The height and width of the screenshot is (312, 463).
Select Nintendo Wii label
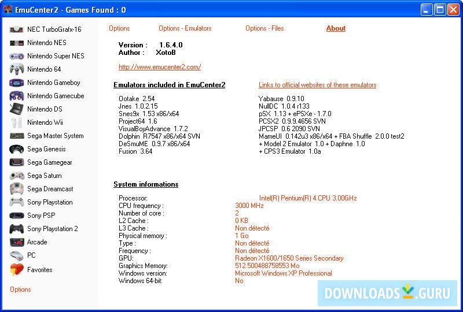[x=45, y=122]
